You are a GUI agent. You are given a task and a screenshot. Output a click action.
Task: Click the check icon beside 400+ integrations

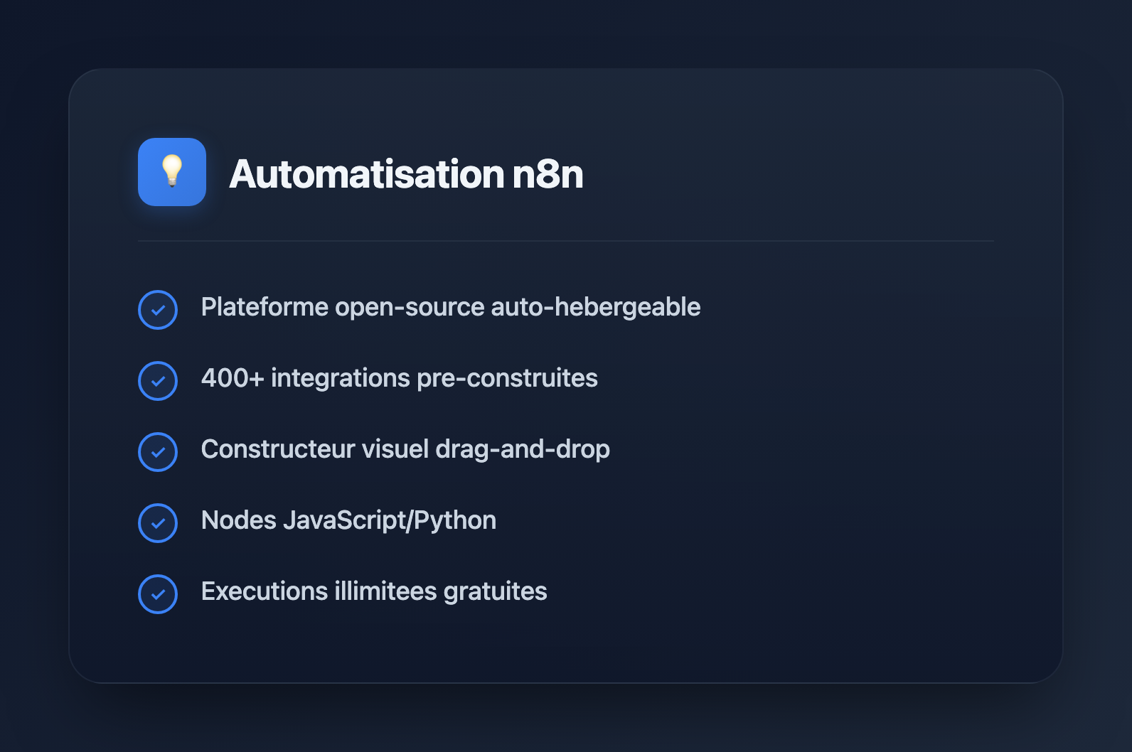point(158,381)
